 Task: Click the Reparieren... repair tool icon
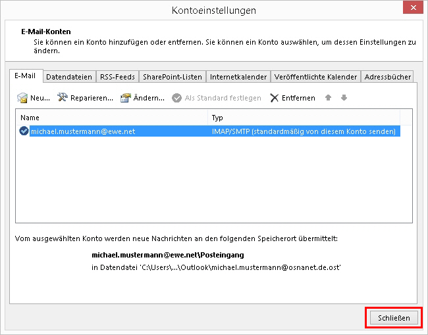(x=63, y=98)
